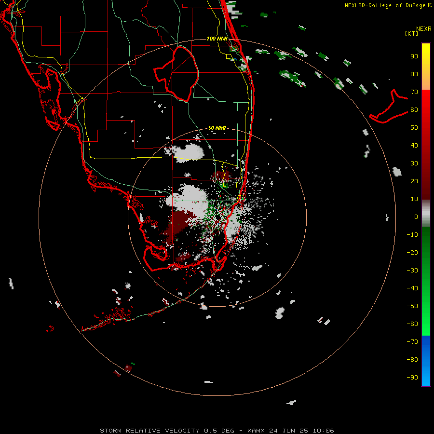This screenshot has width=434, height=434.
Task: Select the 50 NMI range ring label
Action: (x=217, y=128)
